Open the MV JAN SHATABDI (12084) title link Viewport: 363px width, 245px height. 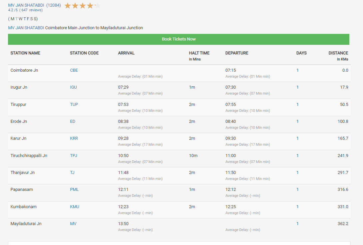(35, 5)
